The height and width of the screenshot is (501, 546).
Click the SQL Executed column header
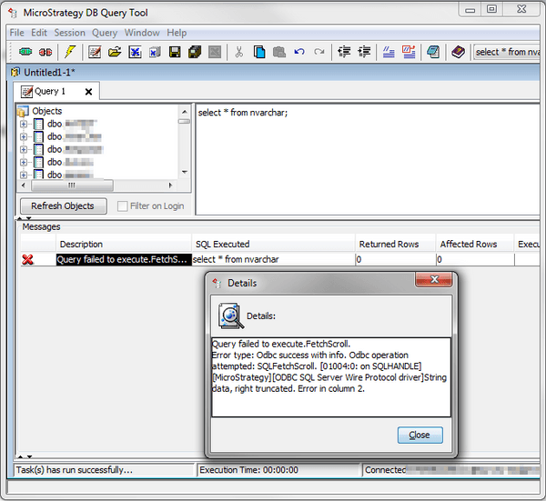pyautogui.click(x=273, y=245)
